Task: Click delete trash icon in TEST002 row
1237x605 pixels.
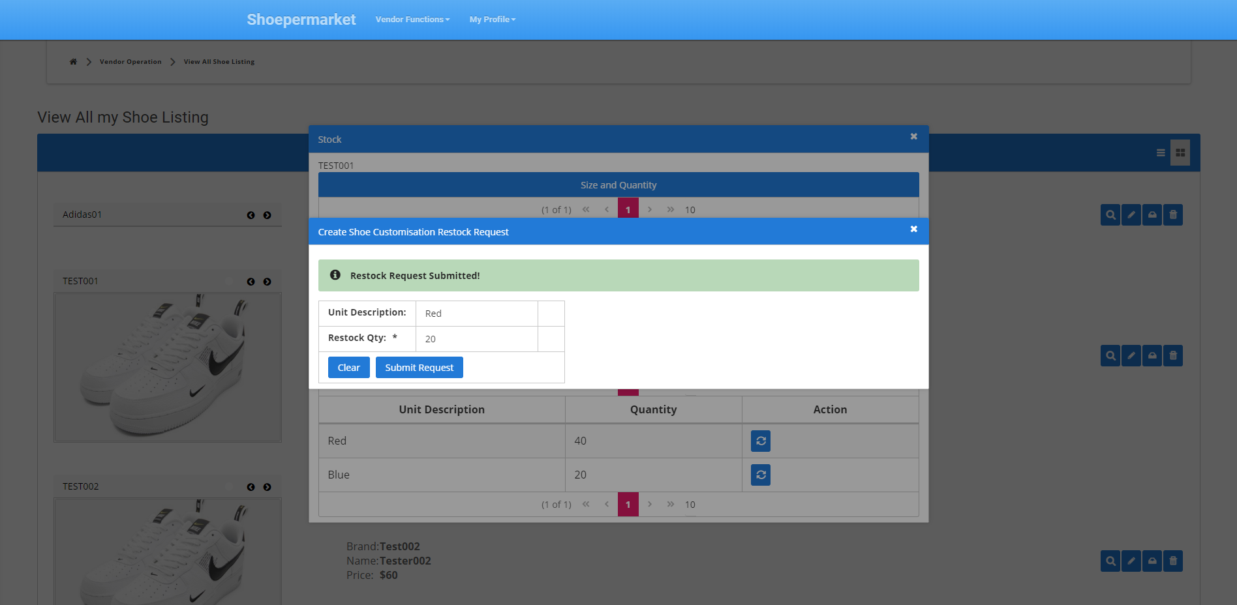Action: point(1173,561)
